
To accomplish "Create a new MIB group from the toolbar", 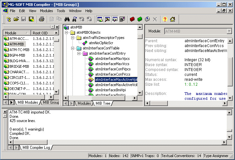I will (x=9, y=19).
